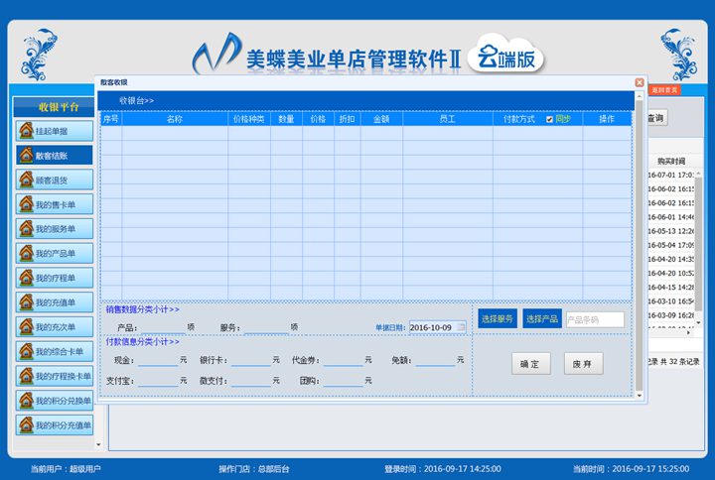Click the house icon of 散客结账
This screenshot has height=480, width=715.
26,156
